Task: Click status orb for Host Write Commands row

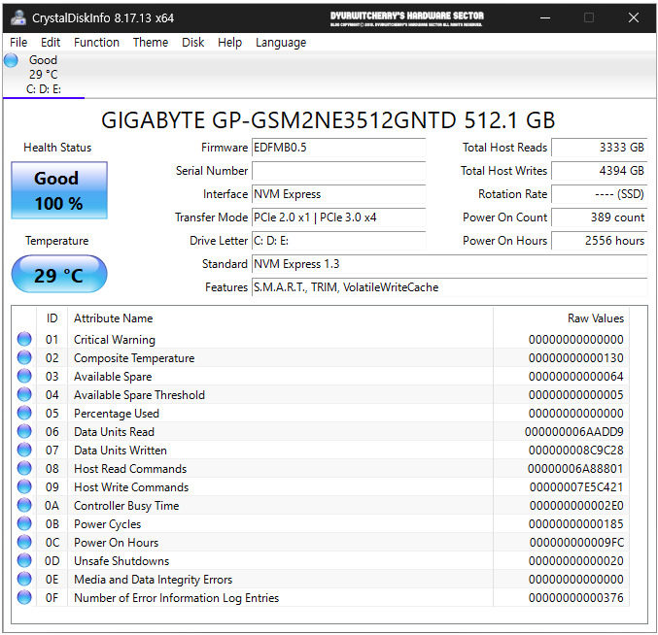Action: (24, 486)
